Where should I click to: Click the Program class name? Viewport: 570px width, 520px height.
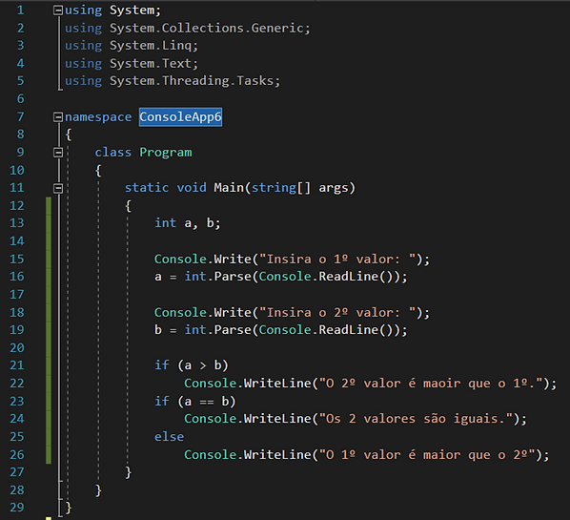pos(166,153)
